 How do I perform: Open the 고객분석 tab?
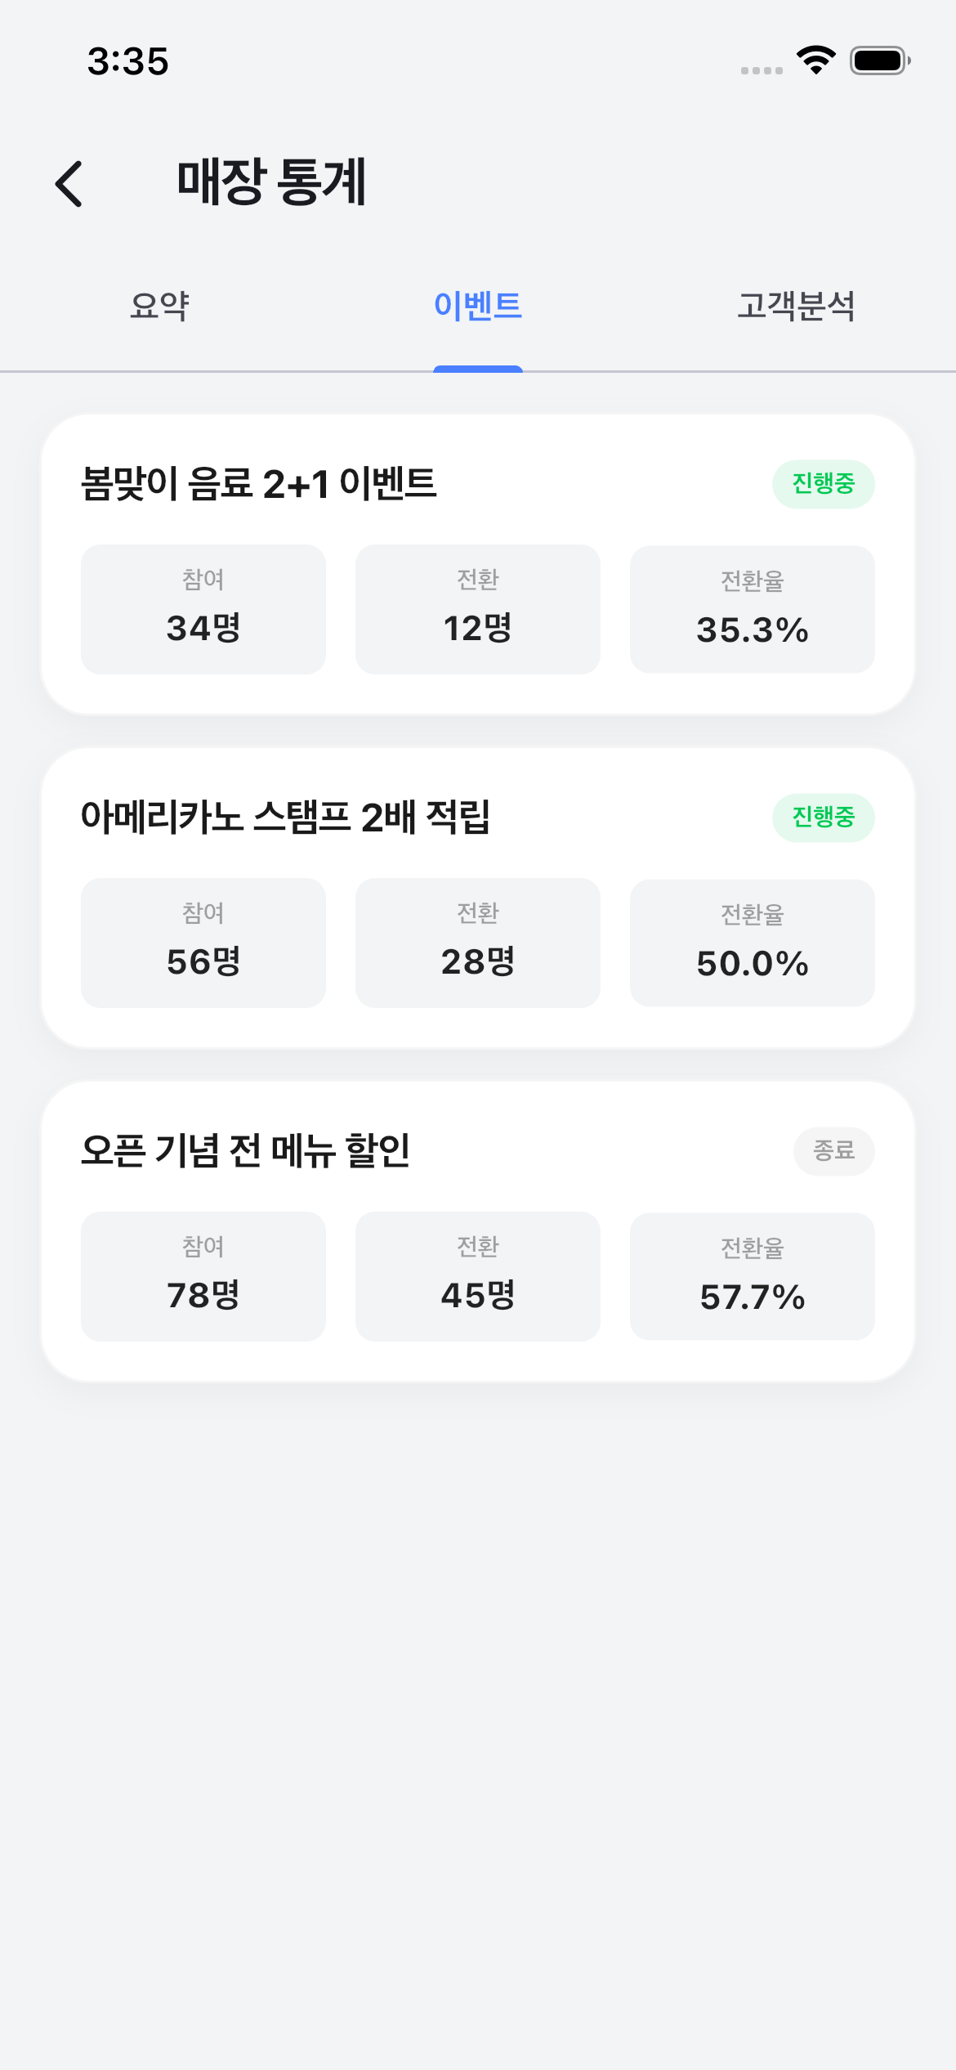coord(796,307)
